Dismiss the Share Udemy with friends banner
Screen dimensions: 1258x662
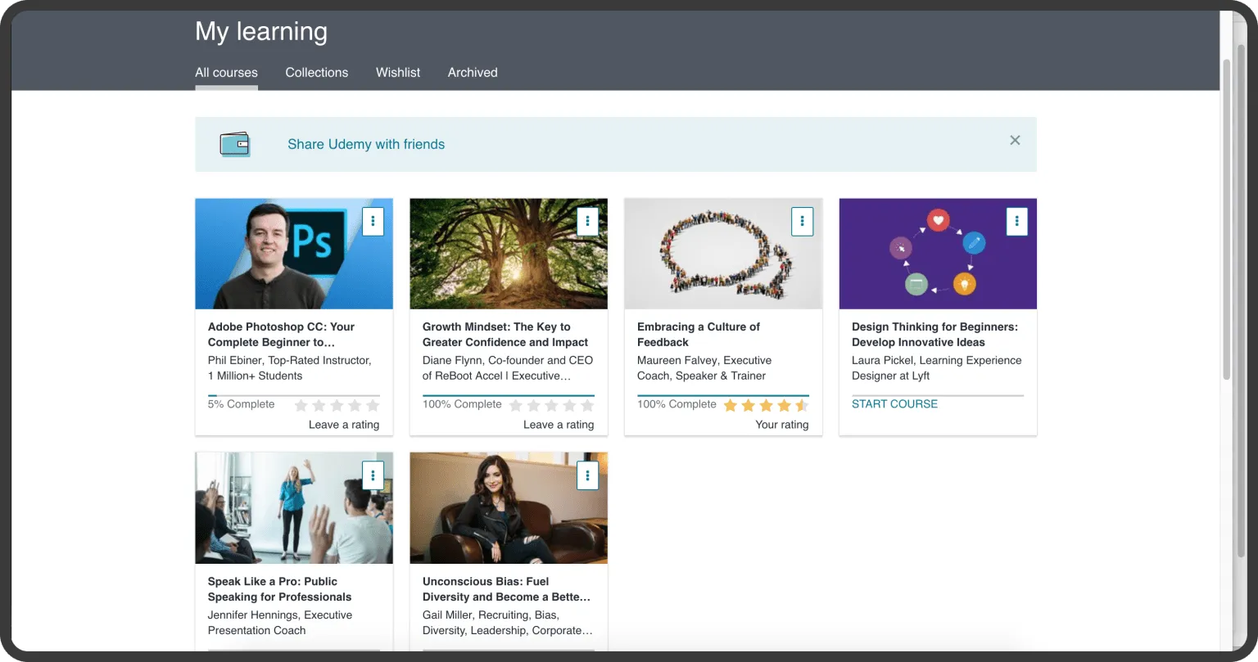pos(1015,141)
